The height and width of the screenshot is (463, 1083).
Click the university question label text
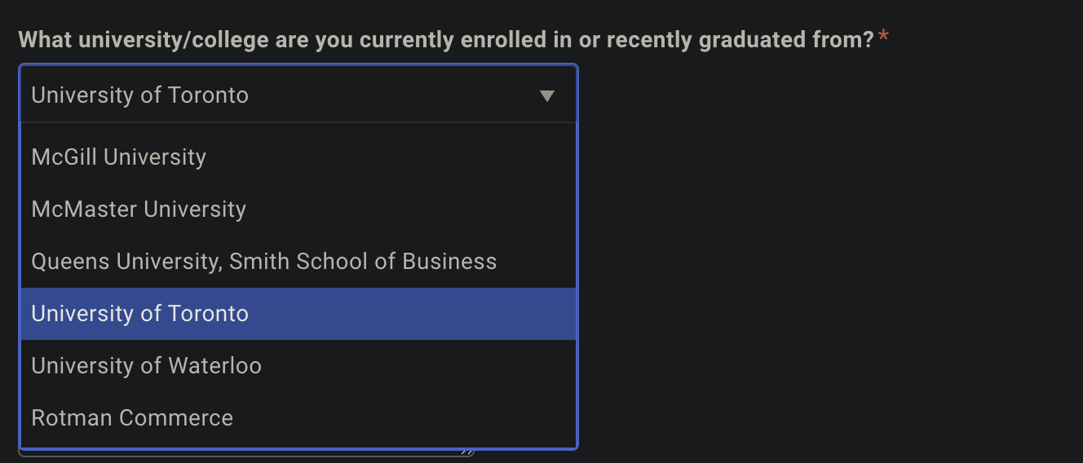[446, 39]
